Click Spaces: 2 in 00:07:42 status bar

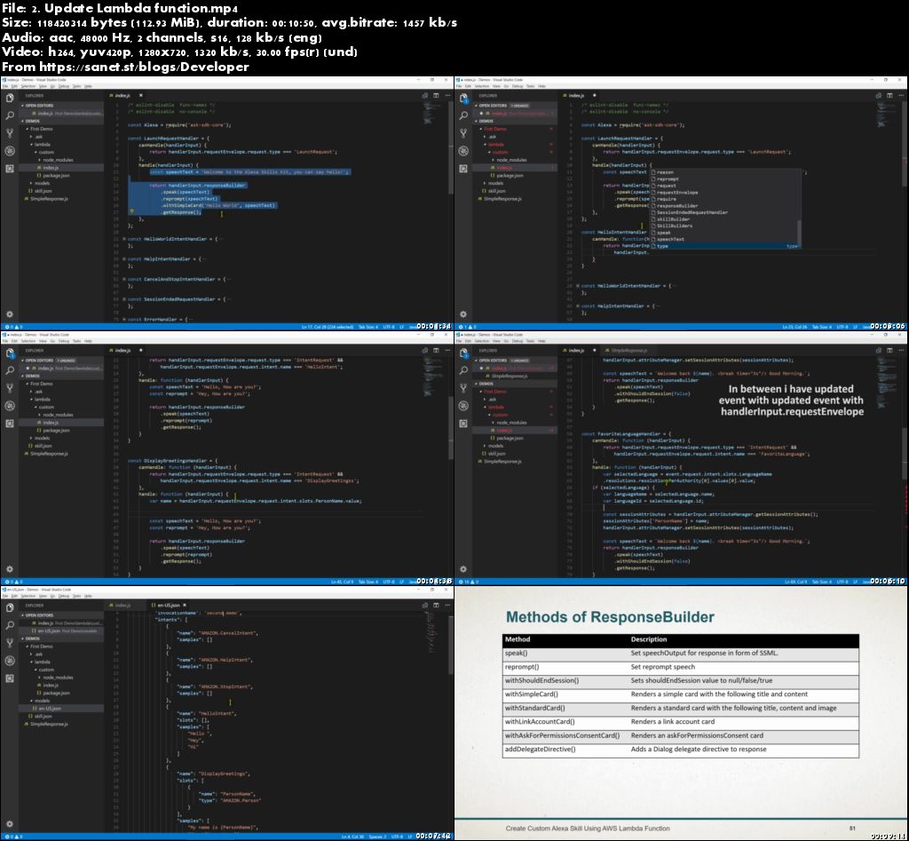377,837
